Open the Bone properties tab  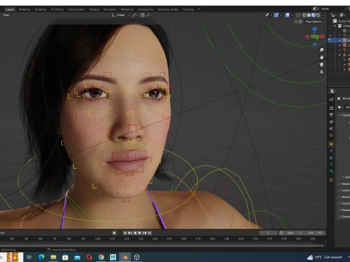pos(331,171)
